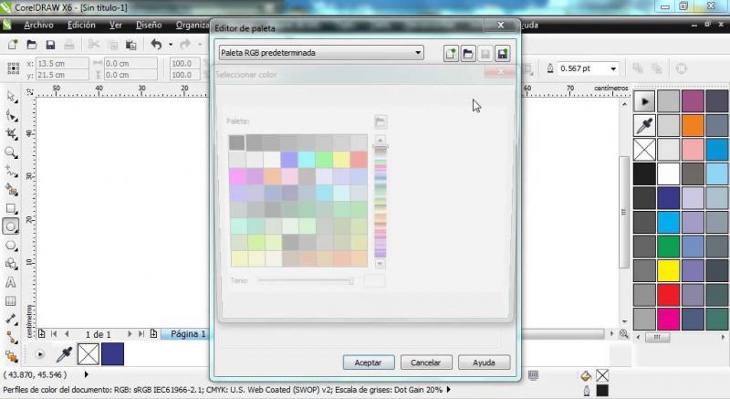Click the save palette as icon
The image size is (730, 399).
502,54
